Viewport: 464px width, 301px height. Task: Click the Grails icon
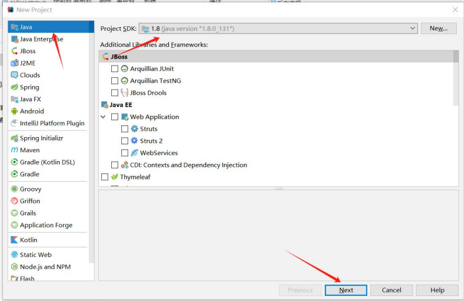pos(14,213)
